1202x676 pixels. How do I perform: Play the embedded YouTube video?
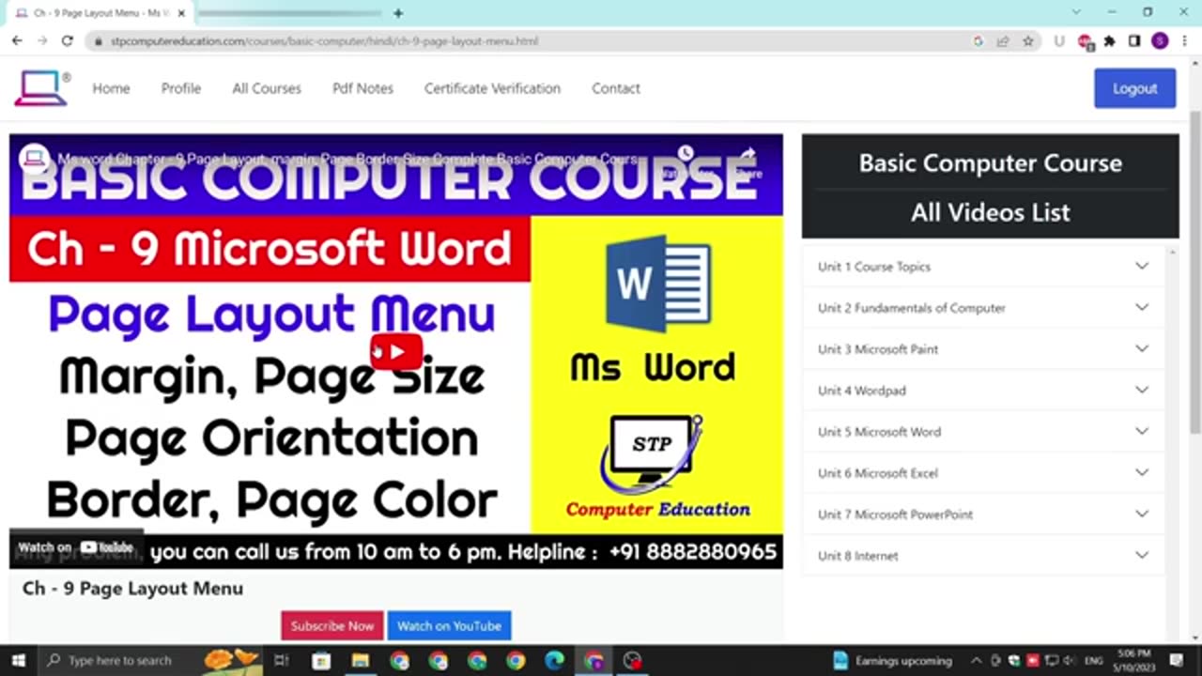(x=395, y=352)
